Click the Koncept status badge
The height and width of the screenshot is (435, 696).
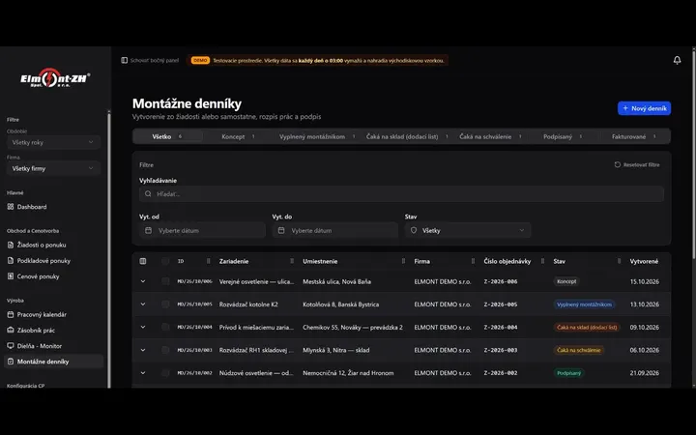click(x=566, y=281)
